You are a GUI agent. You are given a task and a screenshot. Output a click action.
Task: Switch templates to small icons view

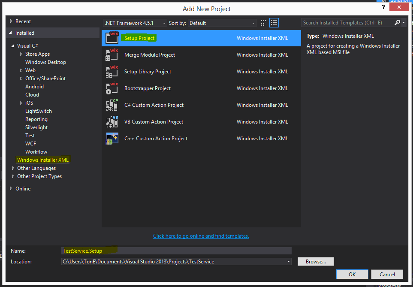[x=263, y=22]
